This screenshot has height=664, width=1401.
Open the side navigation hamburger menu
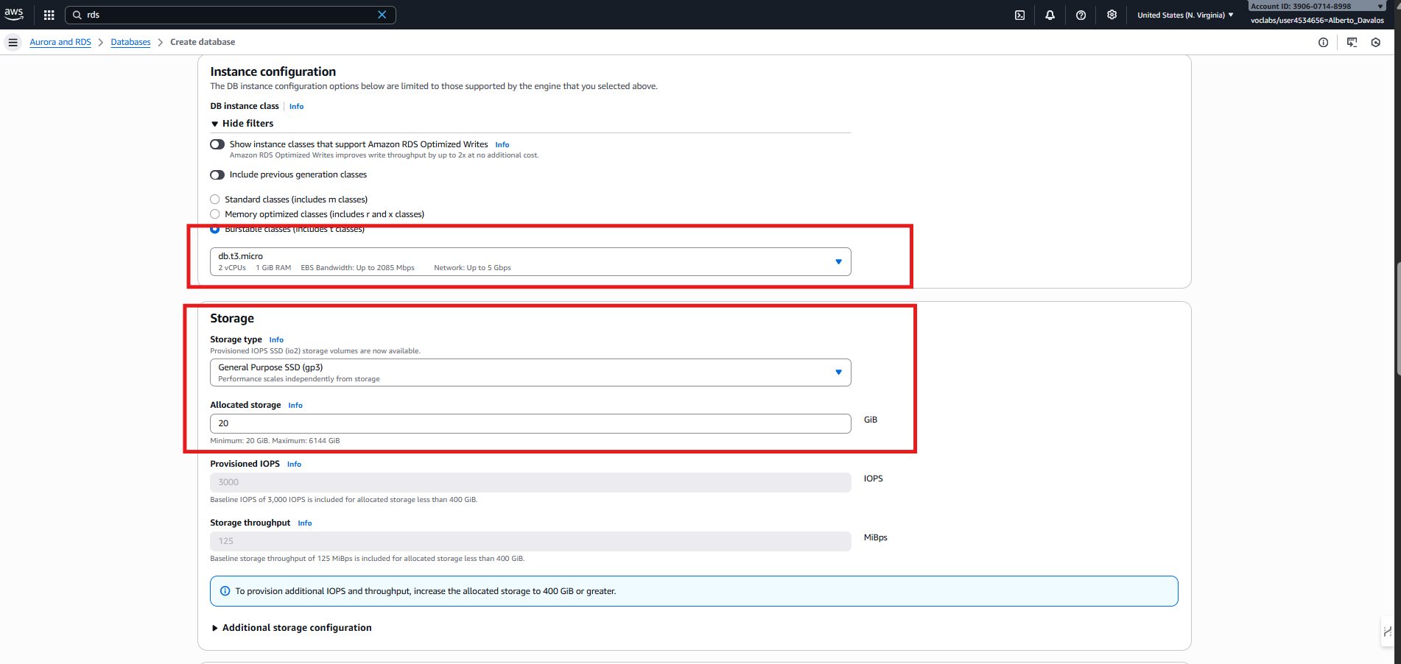click(13, 43)
